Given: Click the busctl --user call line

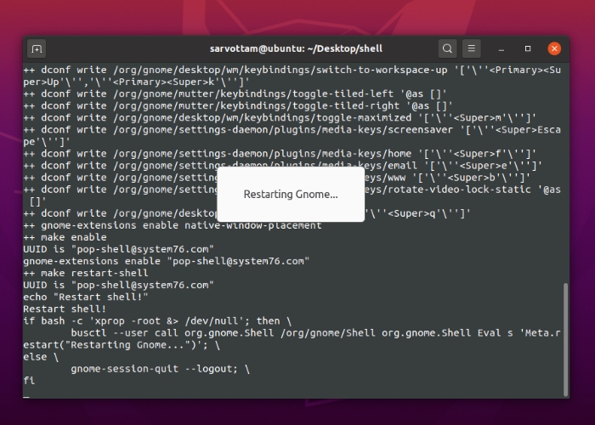Looking at the screenshot, I should point(292,338).
